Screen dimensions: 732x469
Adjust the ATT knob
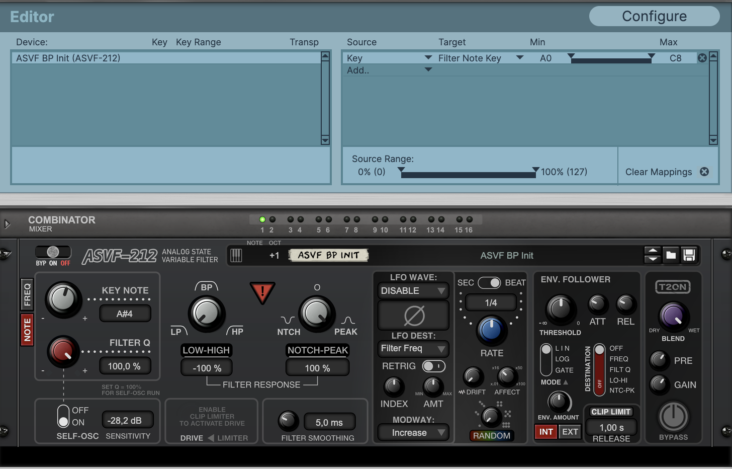(x=598, y=304)
